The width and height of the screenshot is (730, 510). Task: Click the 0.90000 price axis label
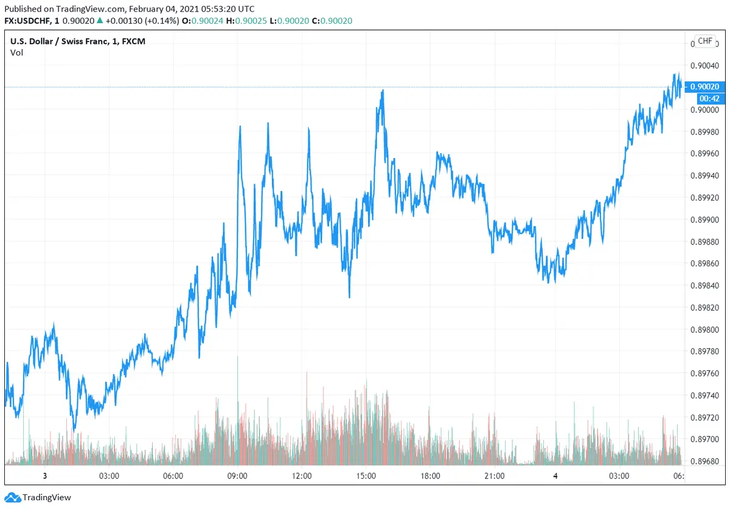tap(703, 109)
